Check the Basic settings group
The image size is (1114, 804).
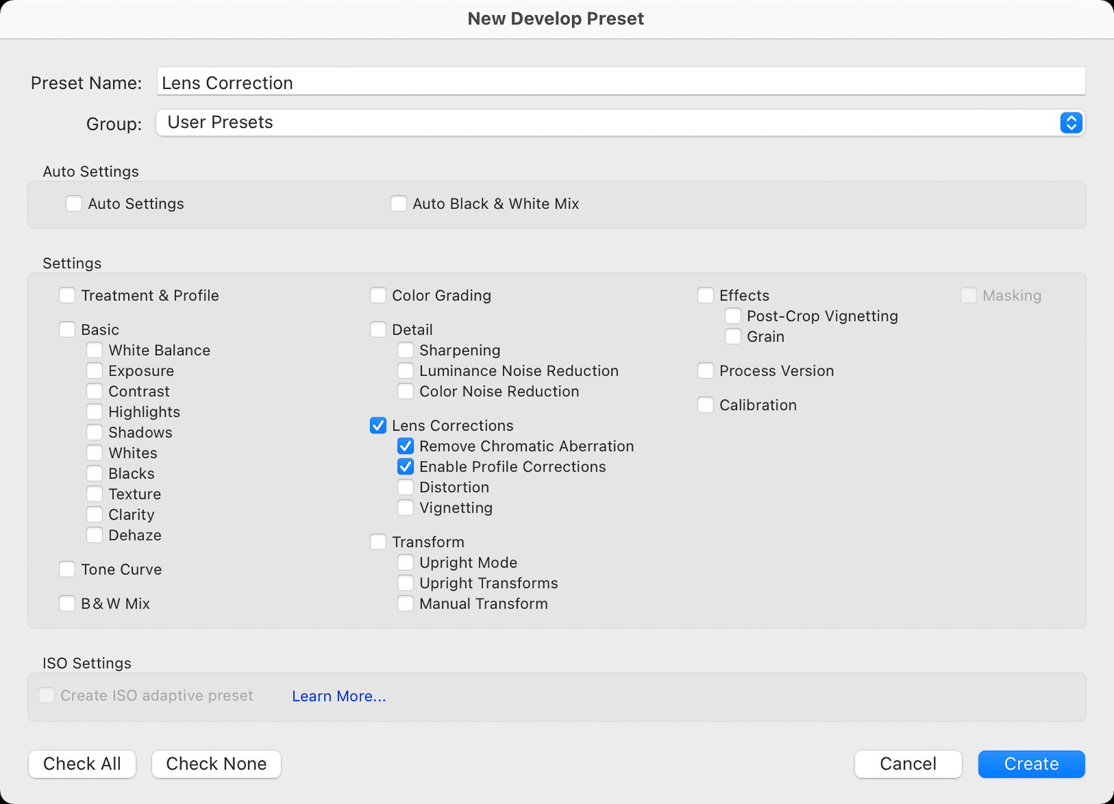tap(67, 329)
